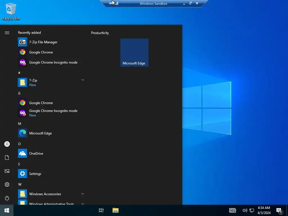Jump to letter # section header

point(19,73)
